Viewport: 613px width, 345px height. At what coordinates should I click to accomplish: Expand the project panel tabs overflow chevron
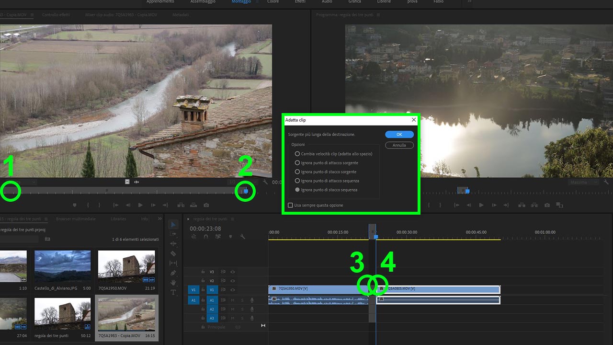pos(160,219)
